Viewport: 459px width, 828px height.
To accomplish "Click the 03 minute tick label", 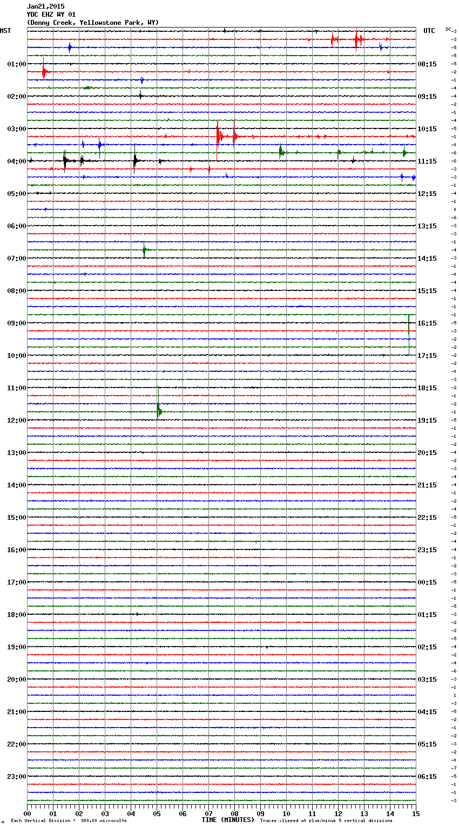I will tap(105, 813).
